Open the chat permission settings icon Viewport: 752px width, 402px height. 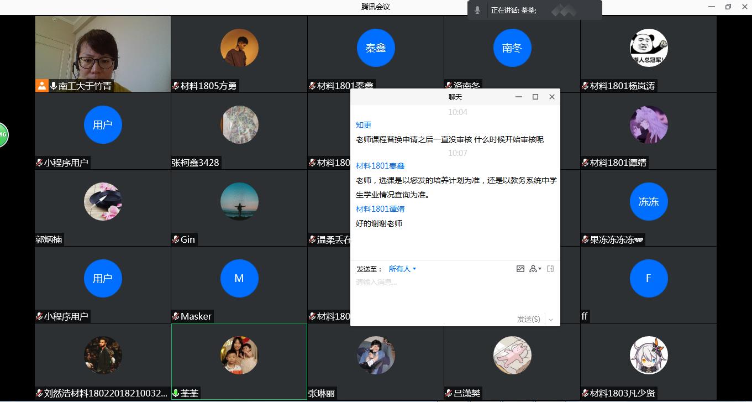(534, 269)
